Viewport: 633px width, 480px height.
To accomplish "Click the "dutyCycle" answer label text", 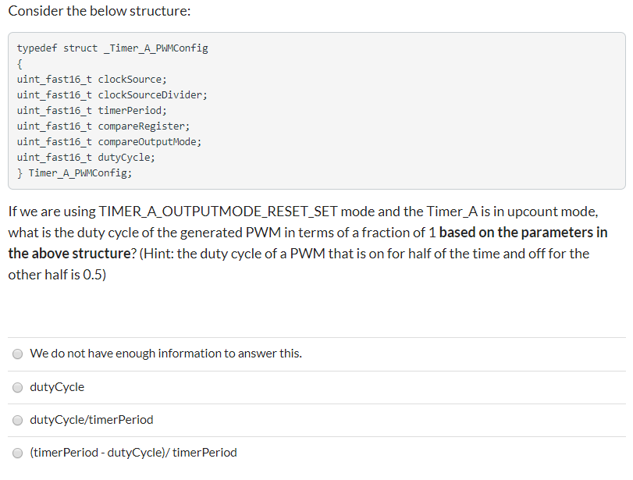I will click(x=57, y=387).
